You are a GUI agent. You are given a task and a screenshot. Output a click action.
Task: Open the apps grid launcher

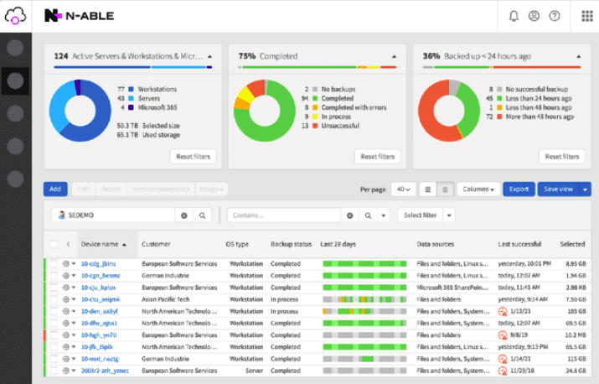[587, 16]
